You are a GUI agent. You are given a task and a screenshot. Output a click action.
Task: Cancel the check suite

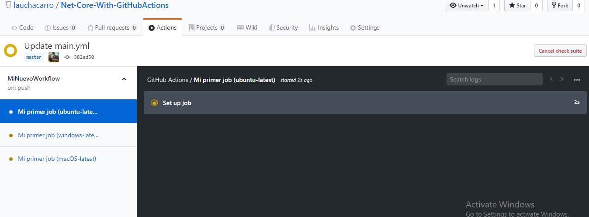point(560,51)
